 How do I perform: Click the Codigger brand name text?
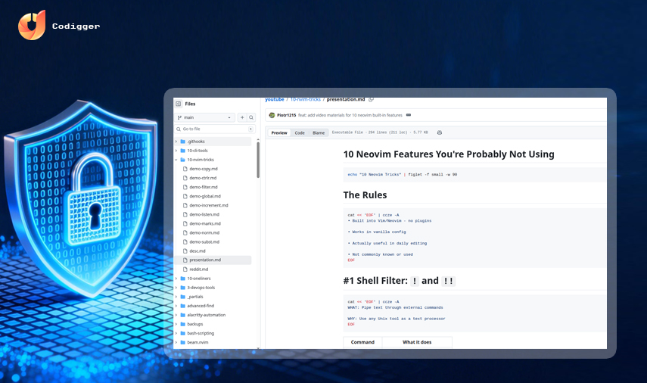point(76,26)
